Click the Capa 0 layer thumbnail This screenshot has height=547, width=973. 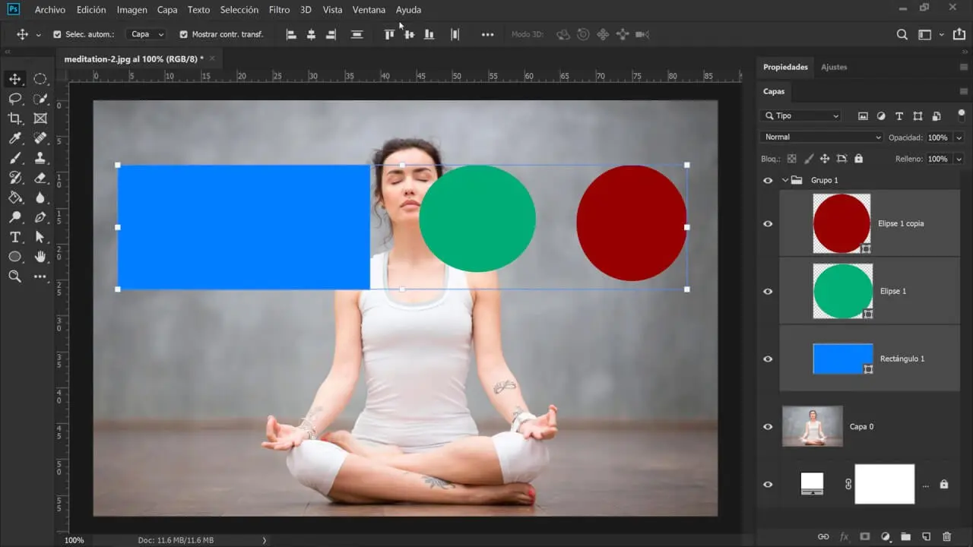(x=813, y=426)
